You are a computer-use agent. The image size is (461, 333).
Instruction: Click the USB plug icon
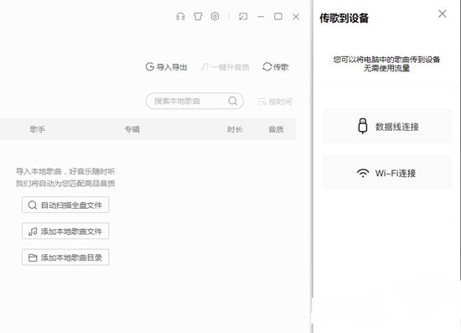363,126
